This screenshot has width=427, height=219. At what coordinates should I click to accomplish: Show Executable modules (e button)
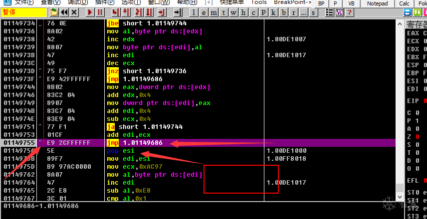(x=204, y=12)
